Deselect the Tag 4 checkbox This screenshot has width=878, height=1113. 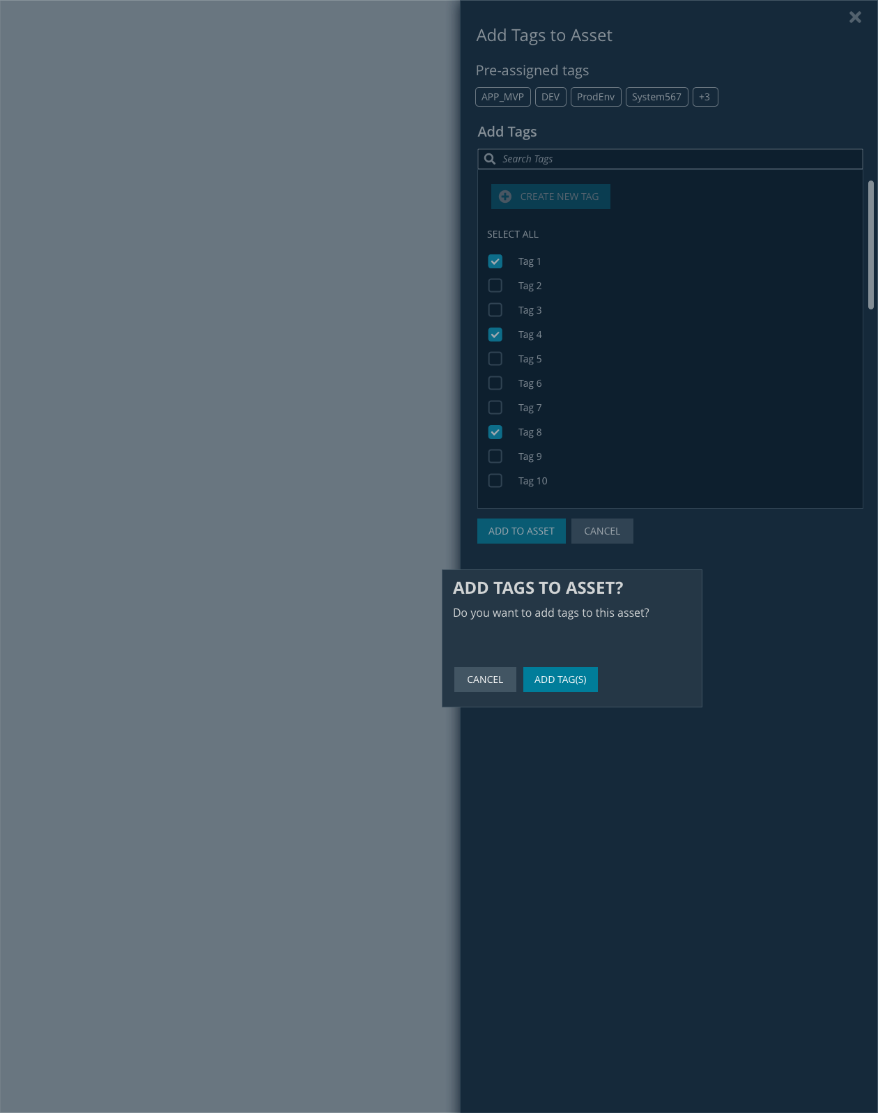pyautogui.click(x=495, y=335)
